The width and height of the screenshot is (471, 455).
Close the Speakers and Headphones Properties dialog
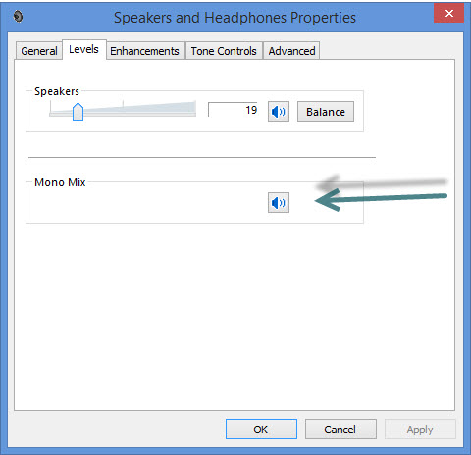pyautogui.click(x=448, y=13)
